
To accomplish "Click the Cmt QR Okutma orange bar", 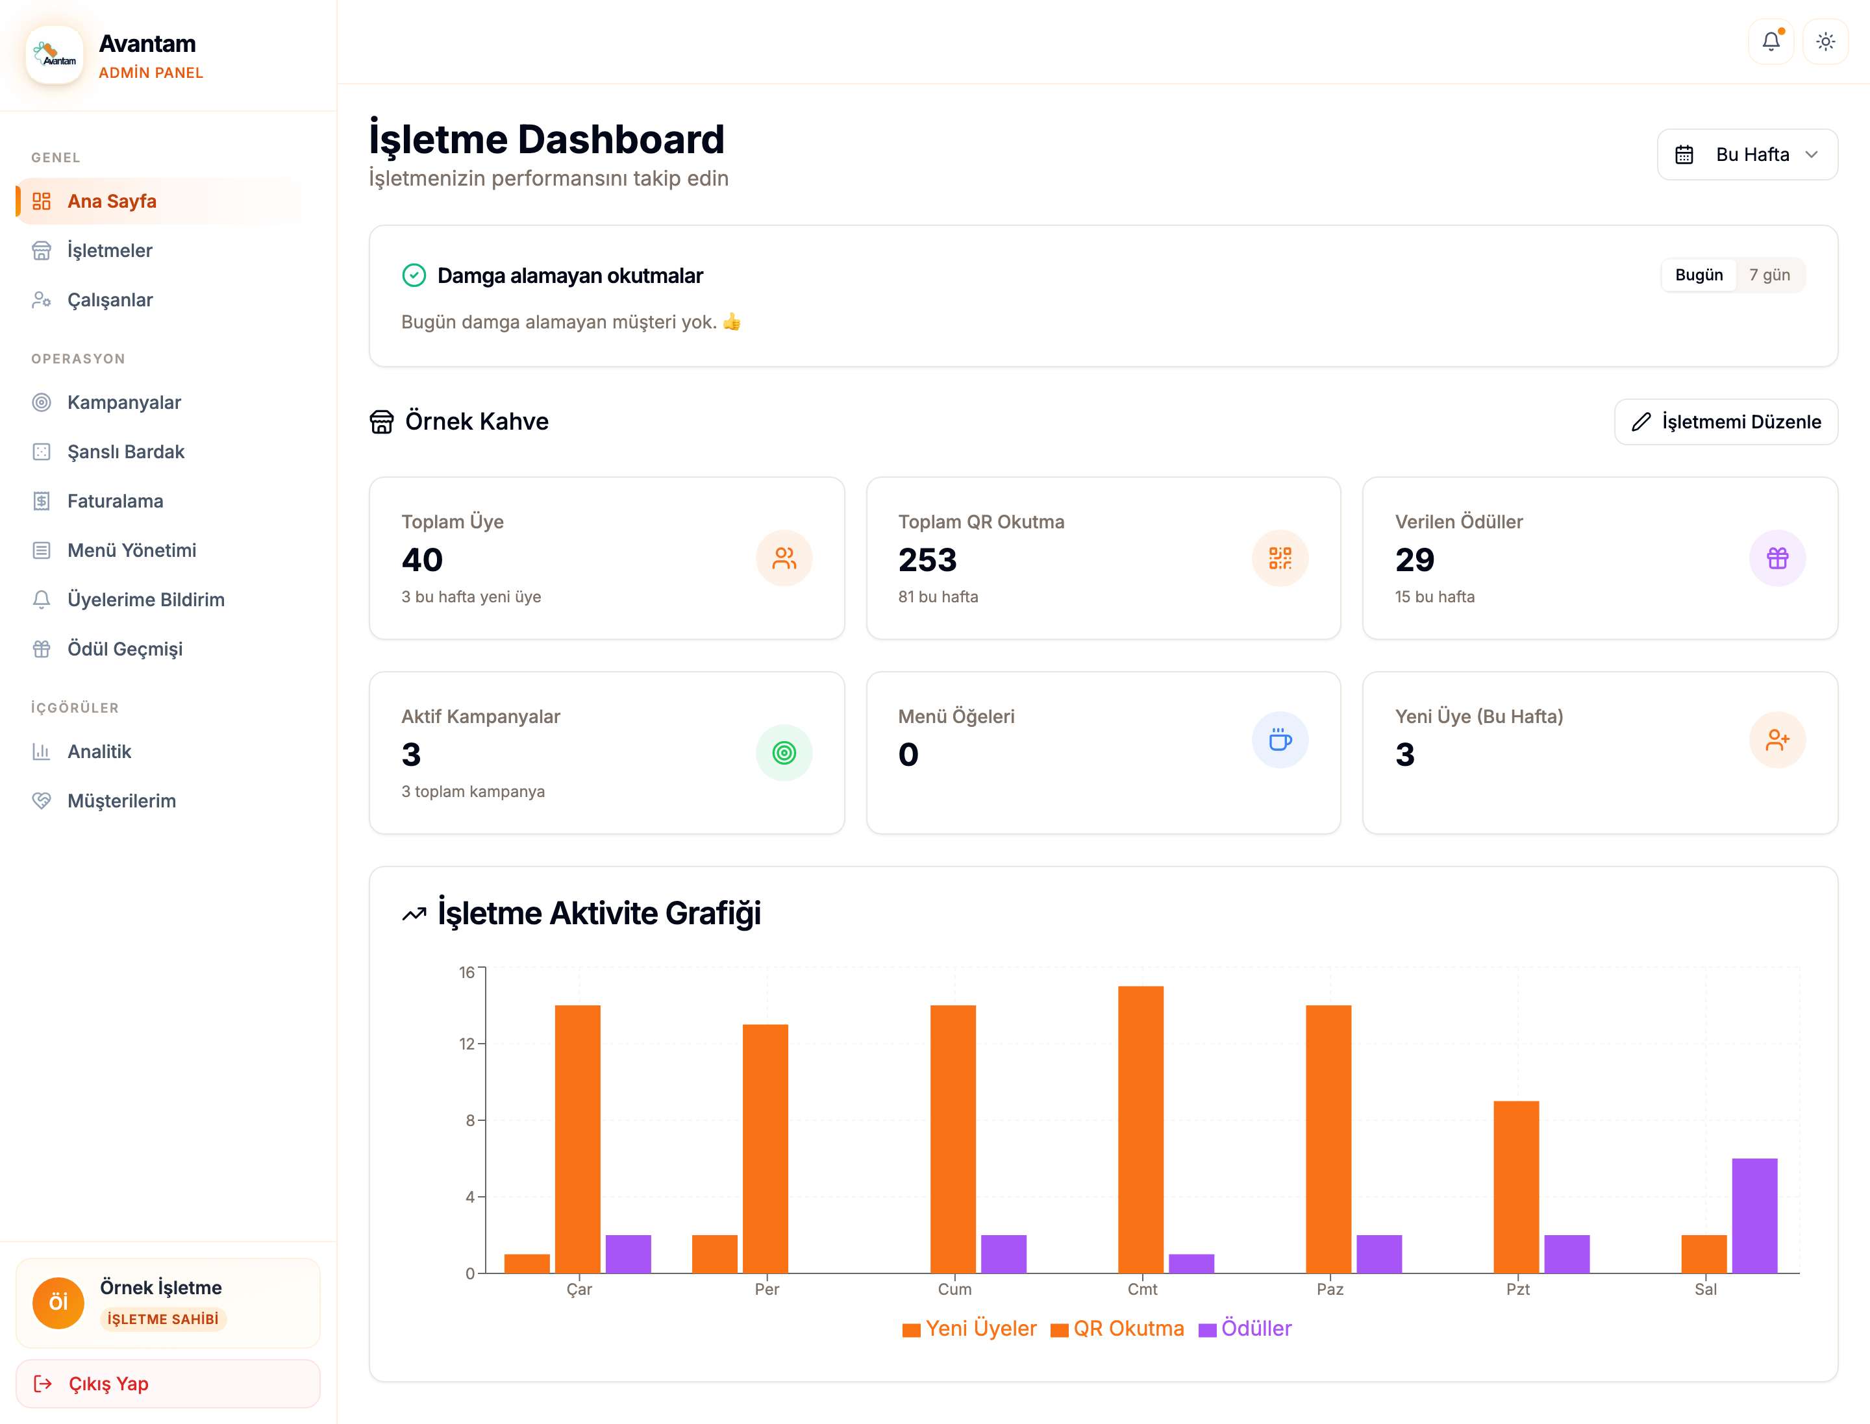I will pyautogui.click(x=1141, y=1129).
